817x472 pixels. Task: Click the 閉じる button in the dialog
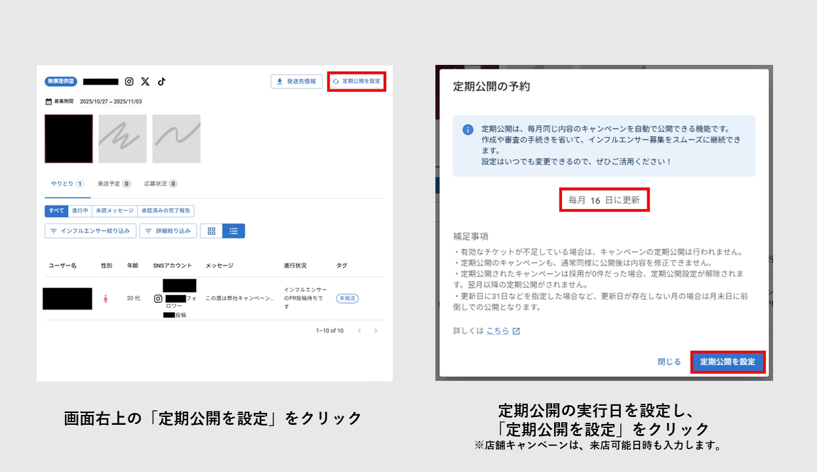(668, 361)
